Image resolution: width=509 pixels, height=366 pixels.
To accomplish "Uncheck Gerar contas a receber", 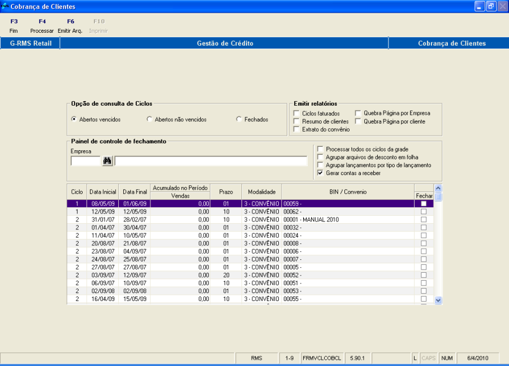I will click(321, 173).
